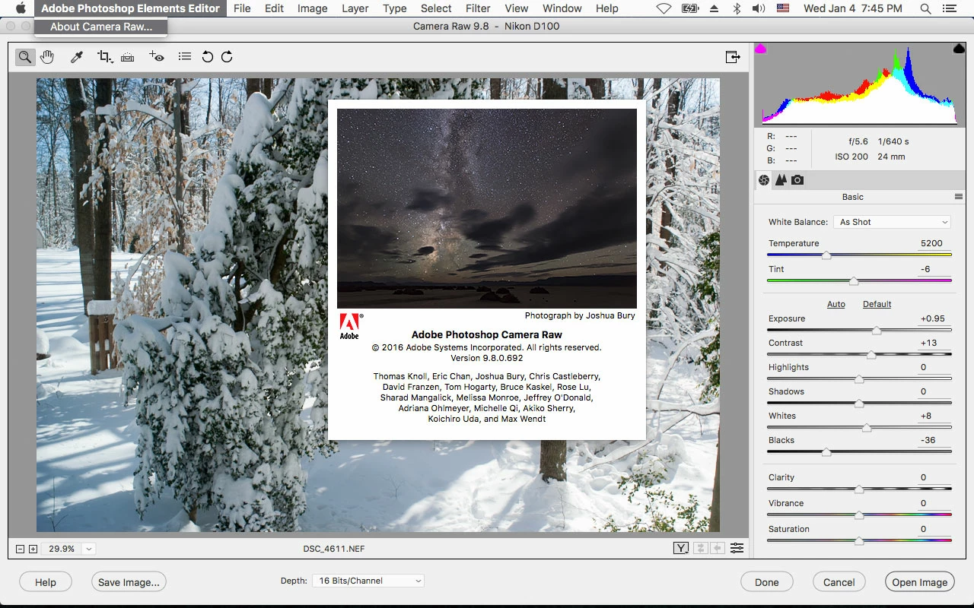Image resolution: width=974 pixels, height=608 pixels.
Task: Click the Contrast slider handle
Action: (x=871, y=355)
